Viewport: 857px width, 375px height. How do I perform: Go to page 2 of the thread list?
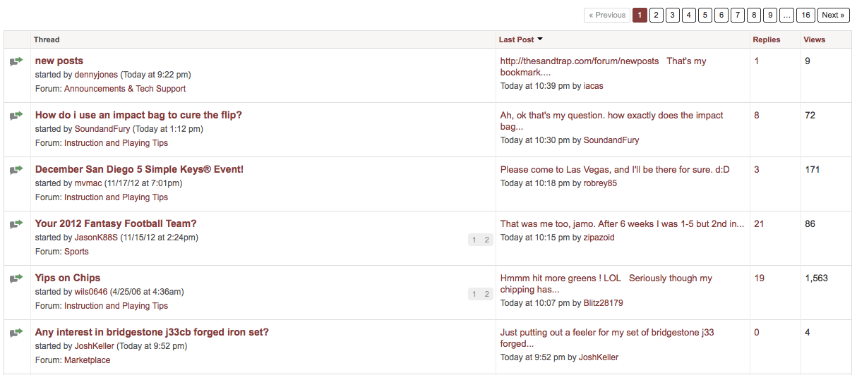click(656, 15)
